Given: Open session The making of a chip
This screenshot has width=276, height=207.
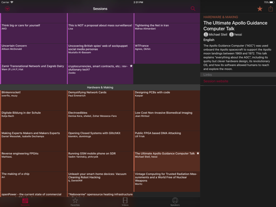Looking at the screenshot, I should click(x=33, y=182).
